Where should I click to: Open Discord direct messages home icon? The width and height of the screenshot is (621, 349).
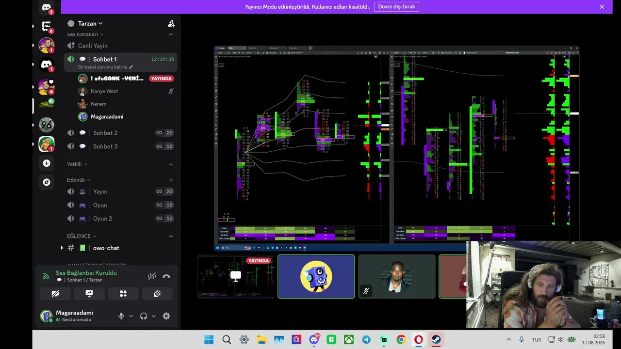click(x=47, y=8)
